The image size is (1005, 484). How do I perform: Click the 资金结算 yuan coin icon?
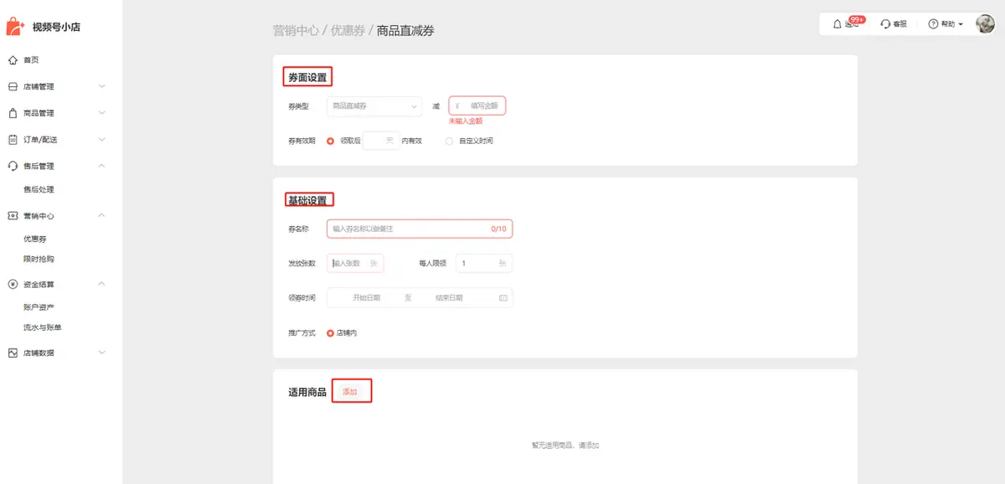[x=13, y=284]
